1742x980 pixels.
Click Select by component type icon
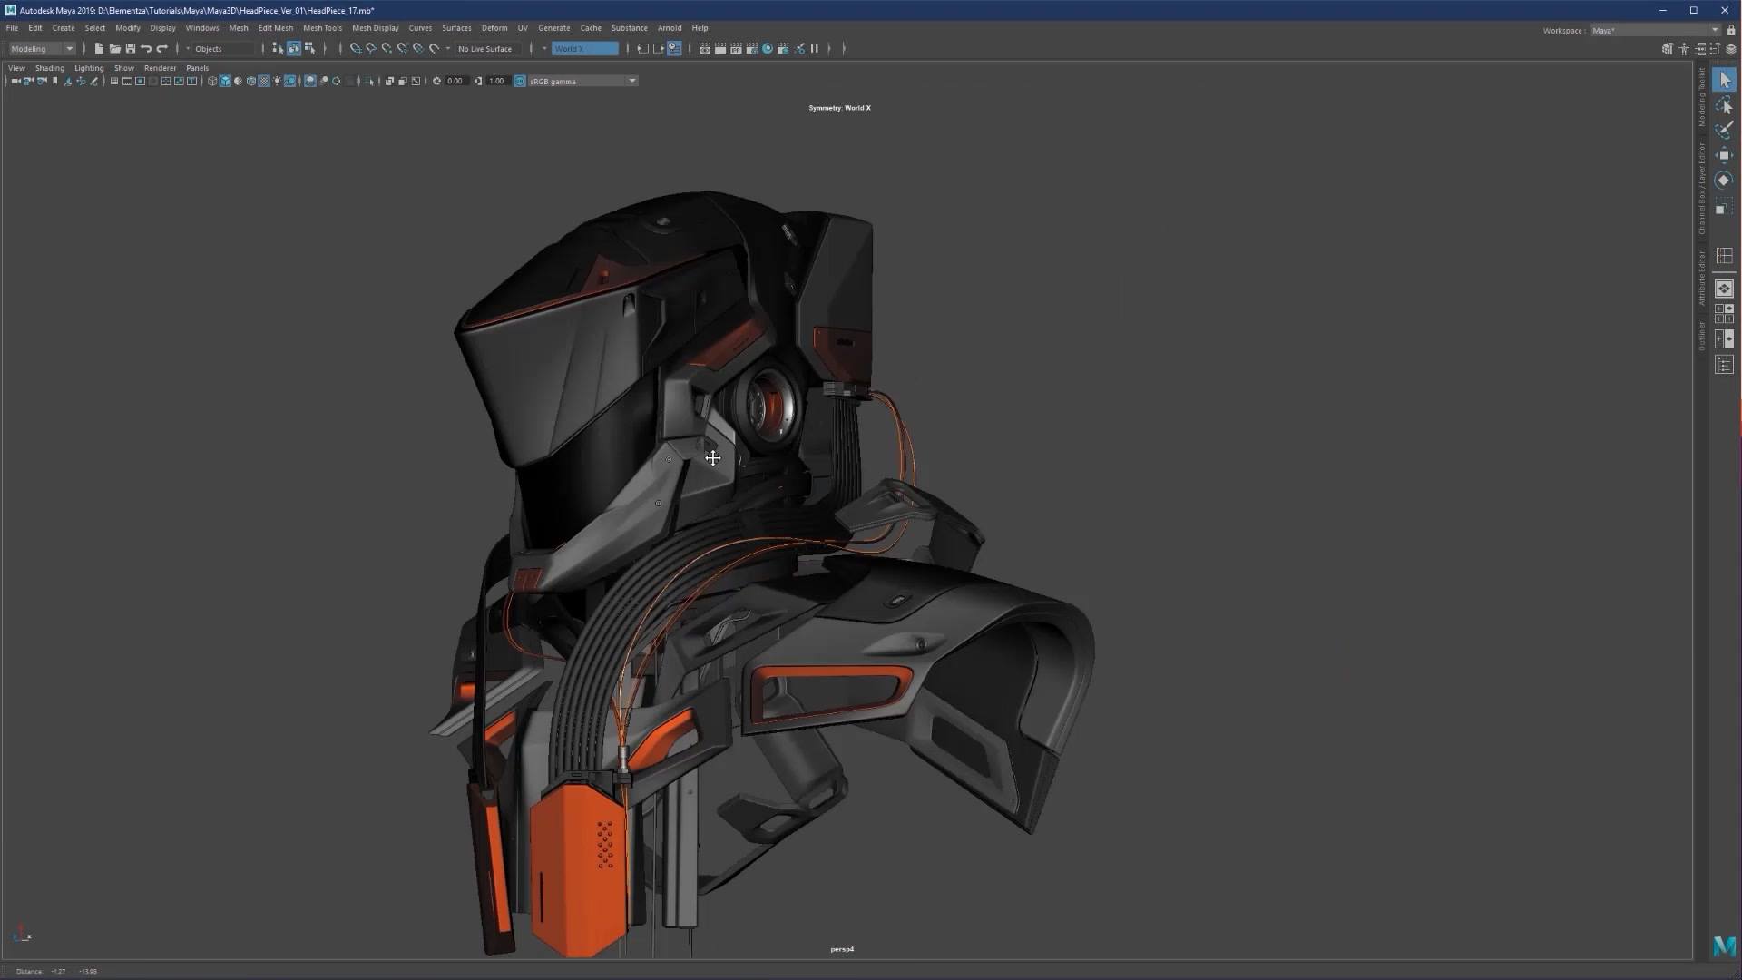310,49
